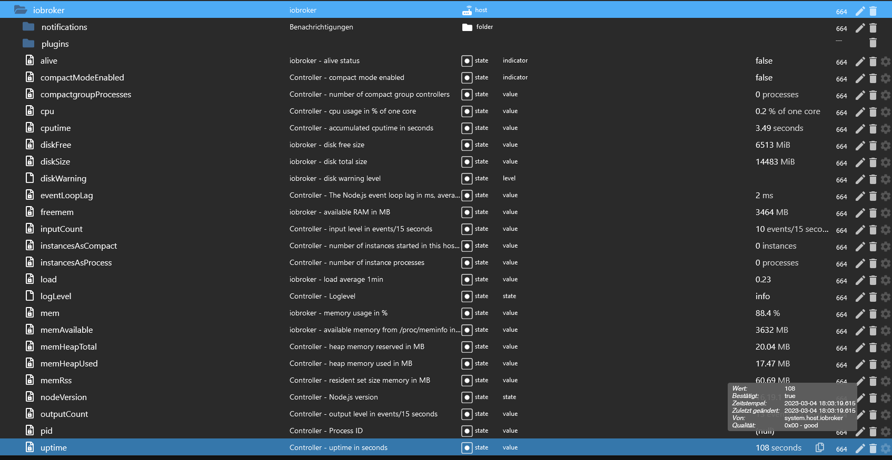
Task: Copy the uptime value with copy icon
Action: point(820,447)
